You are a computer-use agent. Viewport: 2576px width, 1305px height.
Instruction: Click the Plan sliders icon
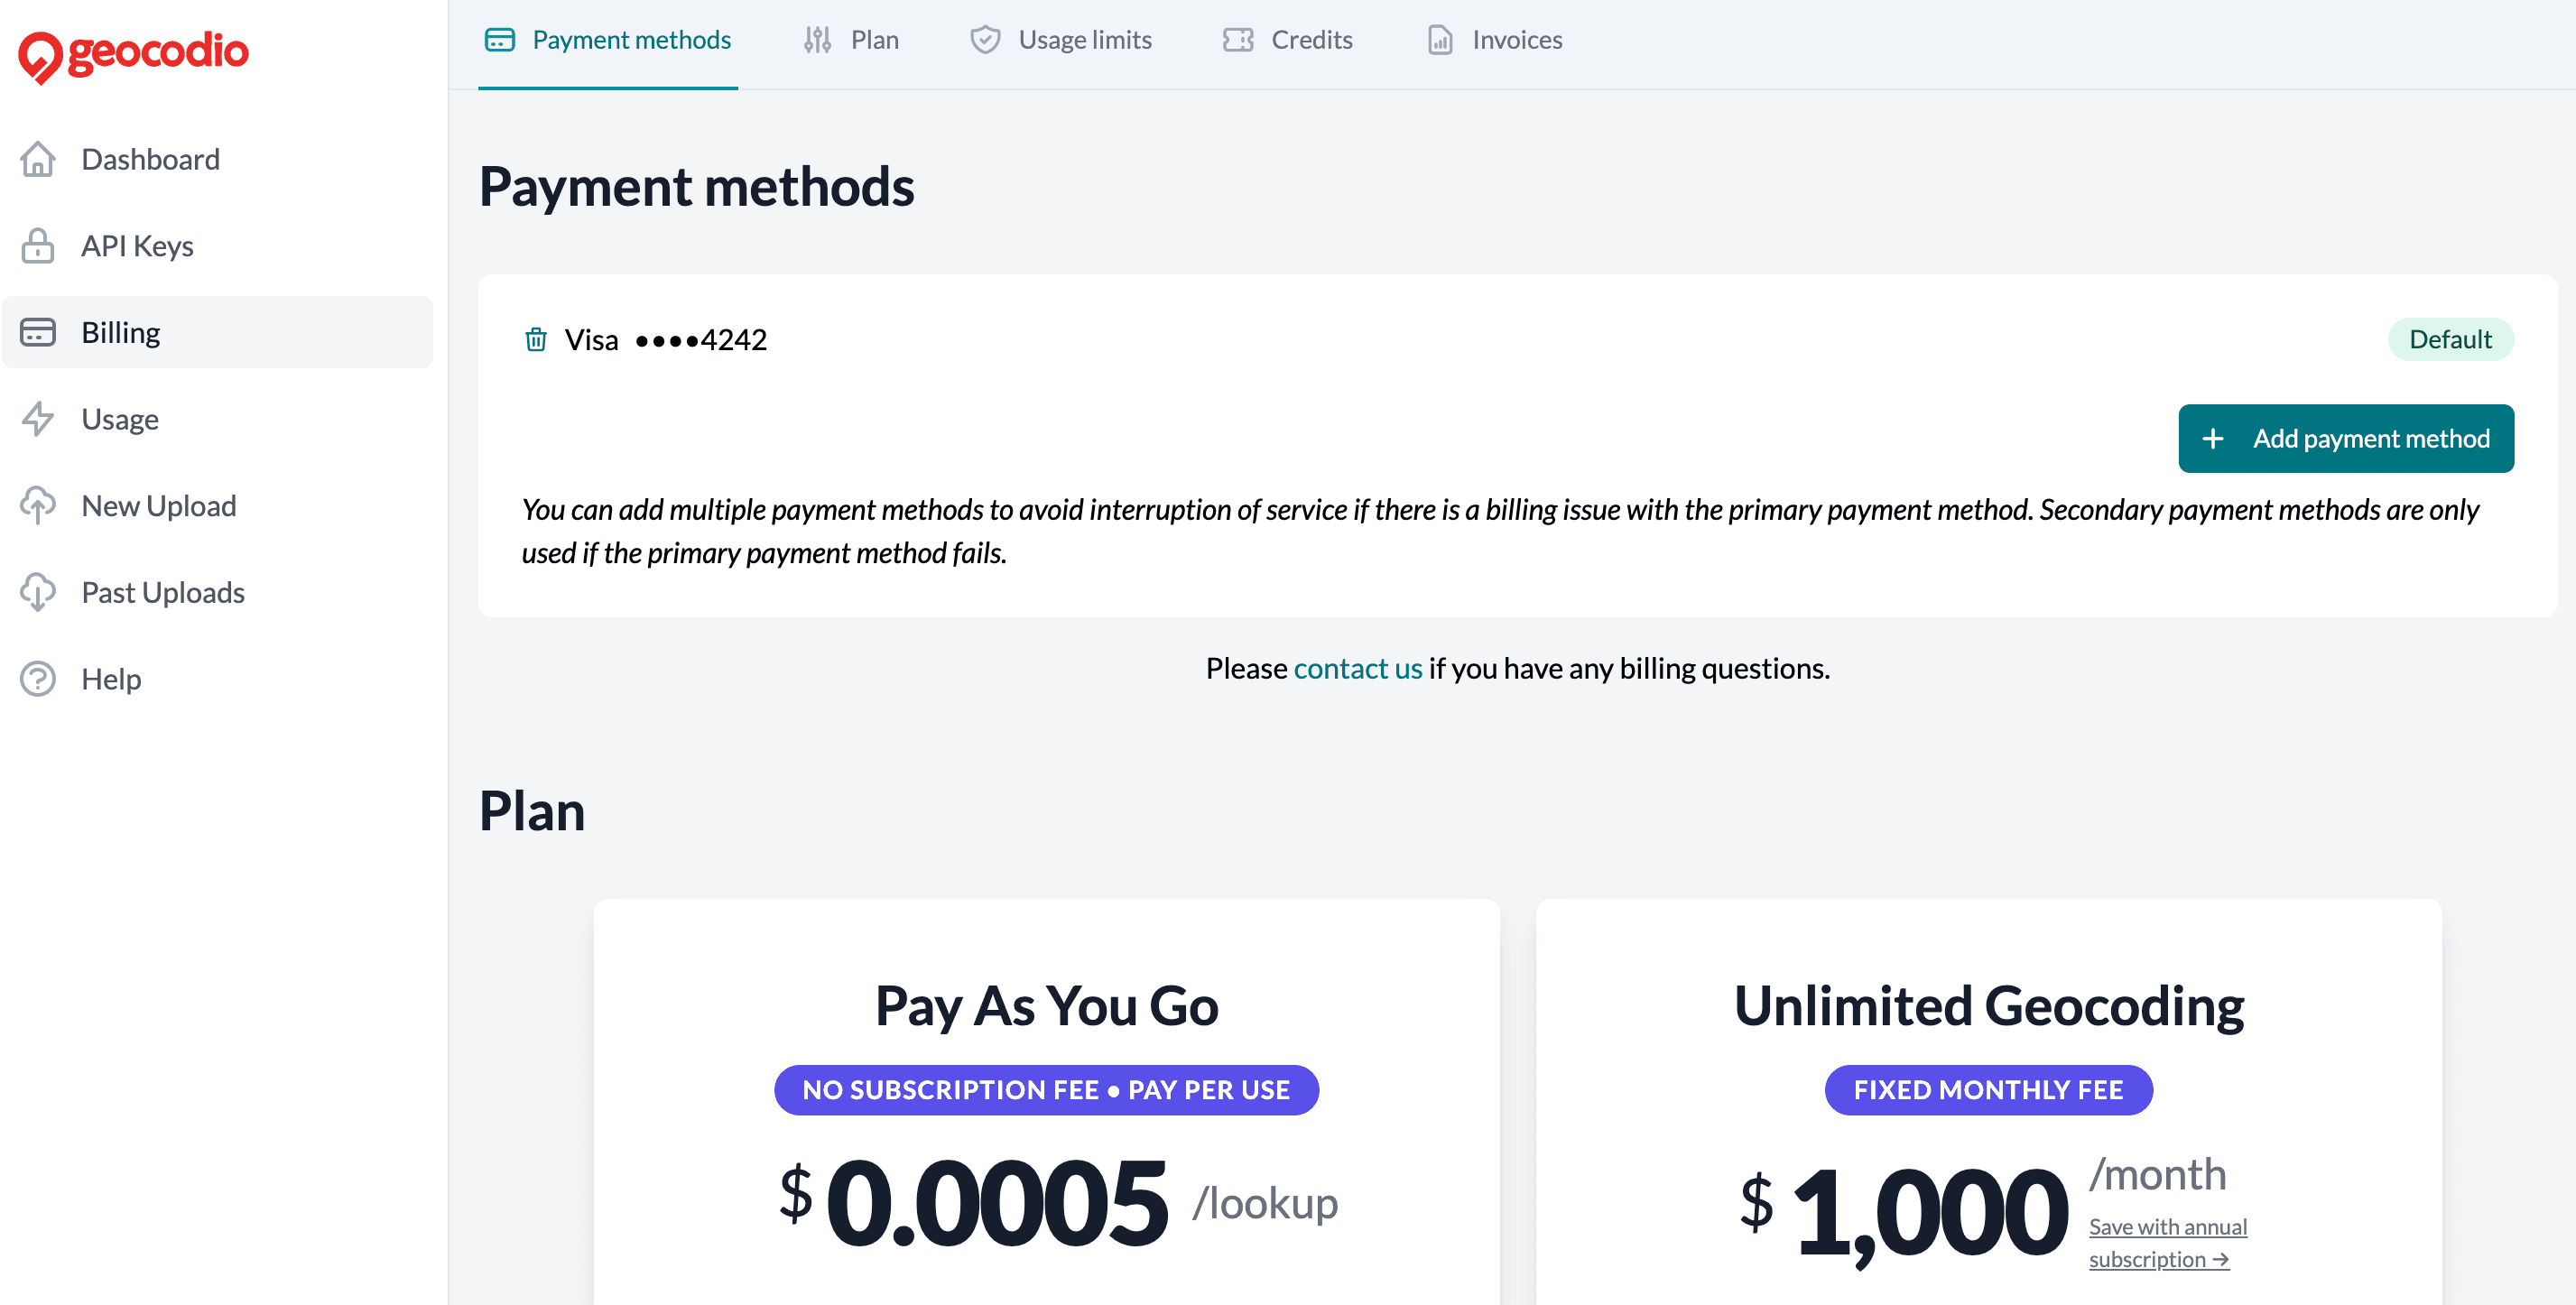[816, 39]
